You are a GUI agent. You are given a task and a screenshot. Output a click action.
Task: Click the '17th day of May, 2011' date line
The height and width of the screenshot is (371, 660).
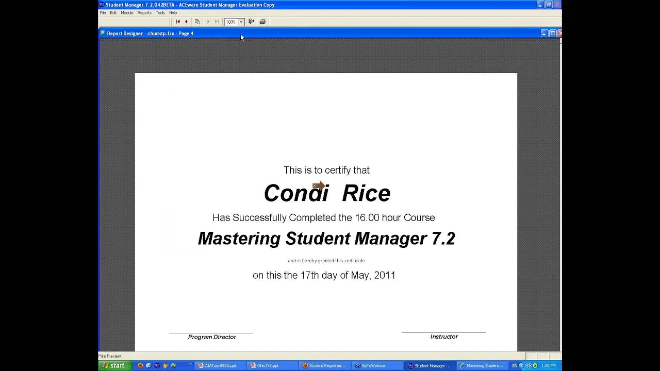click(x=324, y=275)
